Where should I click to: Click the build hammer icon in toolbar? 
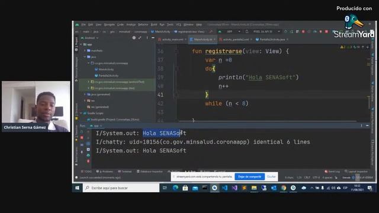coord(211,31)
